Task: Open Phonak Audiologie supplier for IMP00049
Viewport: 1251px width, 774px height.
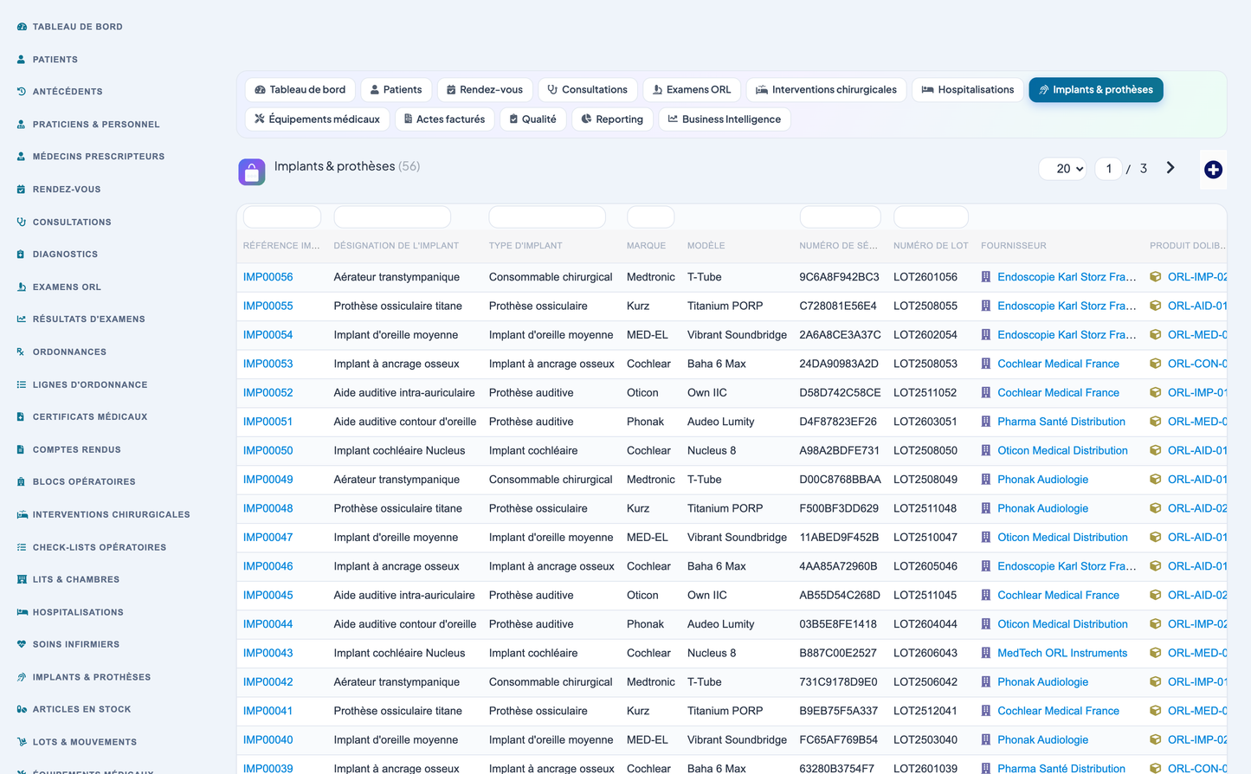Action: [x=1042, y=480]
